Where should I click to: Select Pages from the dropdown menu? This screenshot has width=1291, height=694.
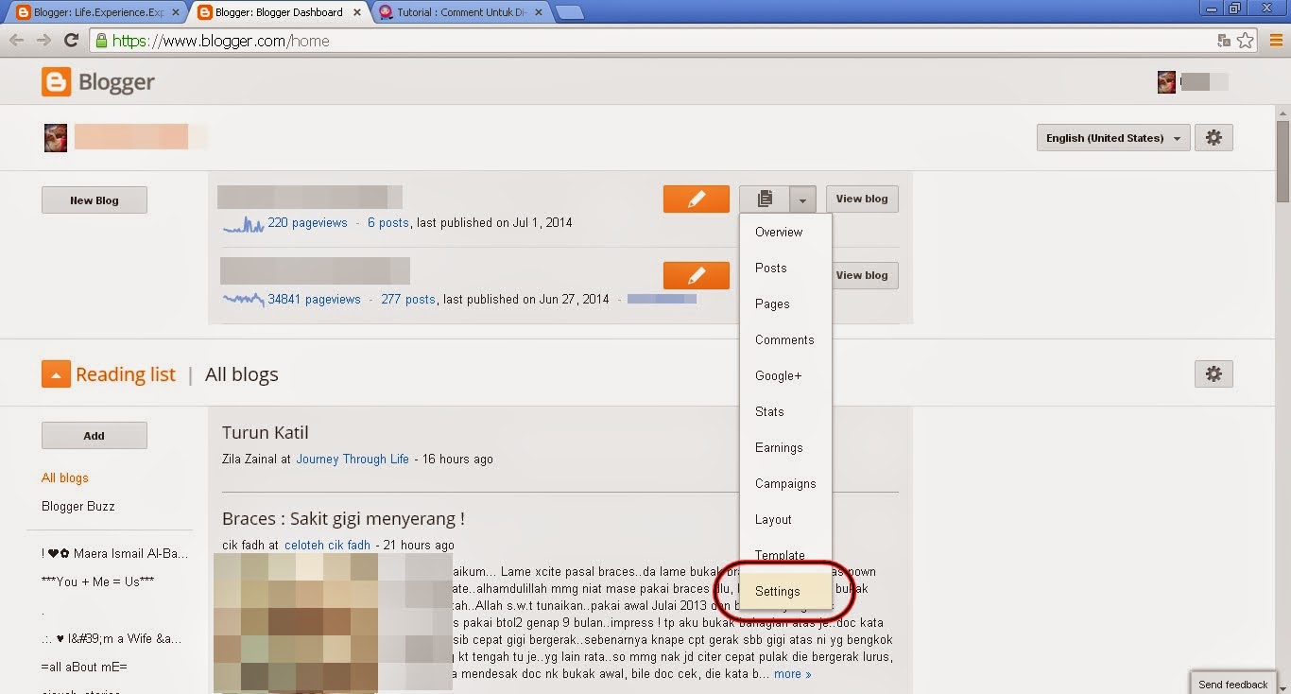[785, 304]
